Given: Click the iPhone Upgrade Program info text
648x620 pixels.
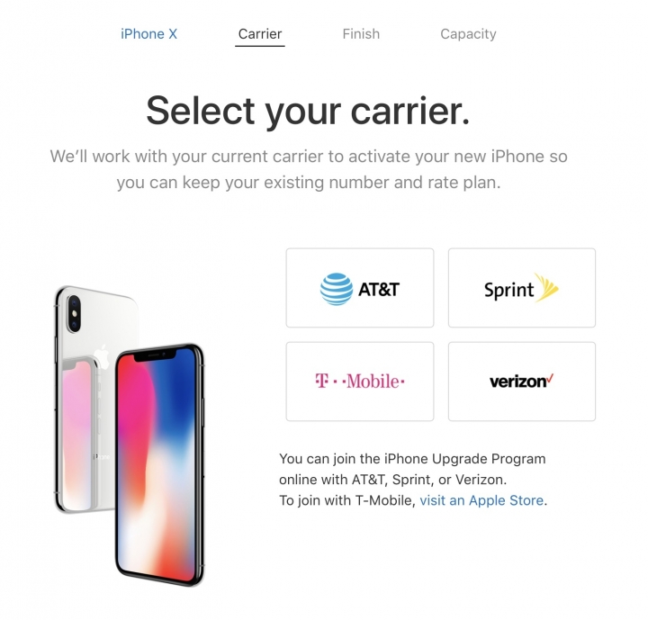Looking at the screenshot, I should [x=413, y=480].
